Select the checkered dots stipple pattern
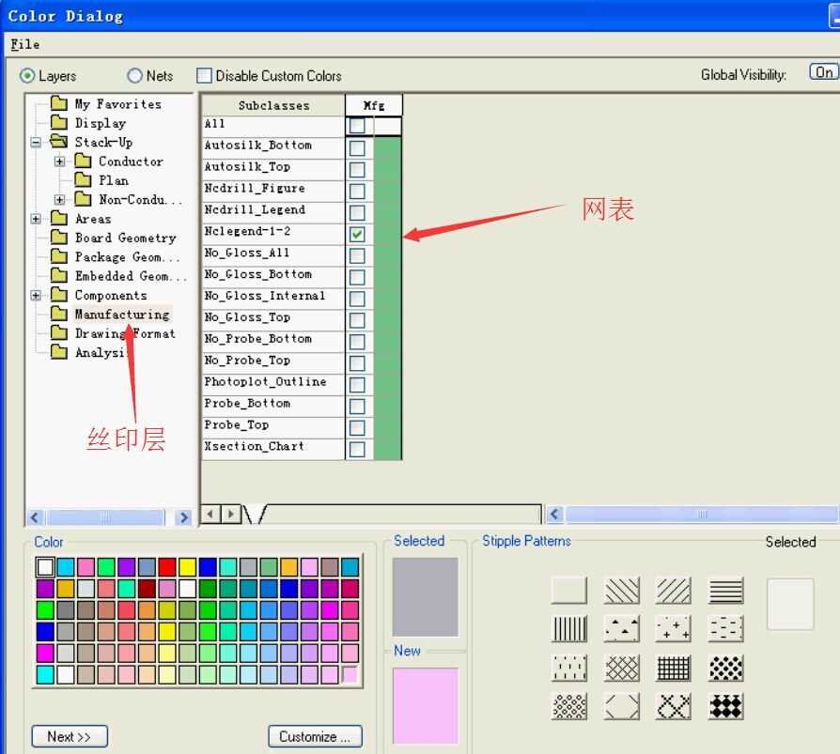Viewport: 840px width, 754px height. [x=726, y=668]
